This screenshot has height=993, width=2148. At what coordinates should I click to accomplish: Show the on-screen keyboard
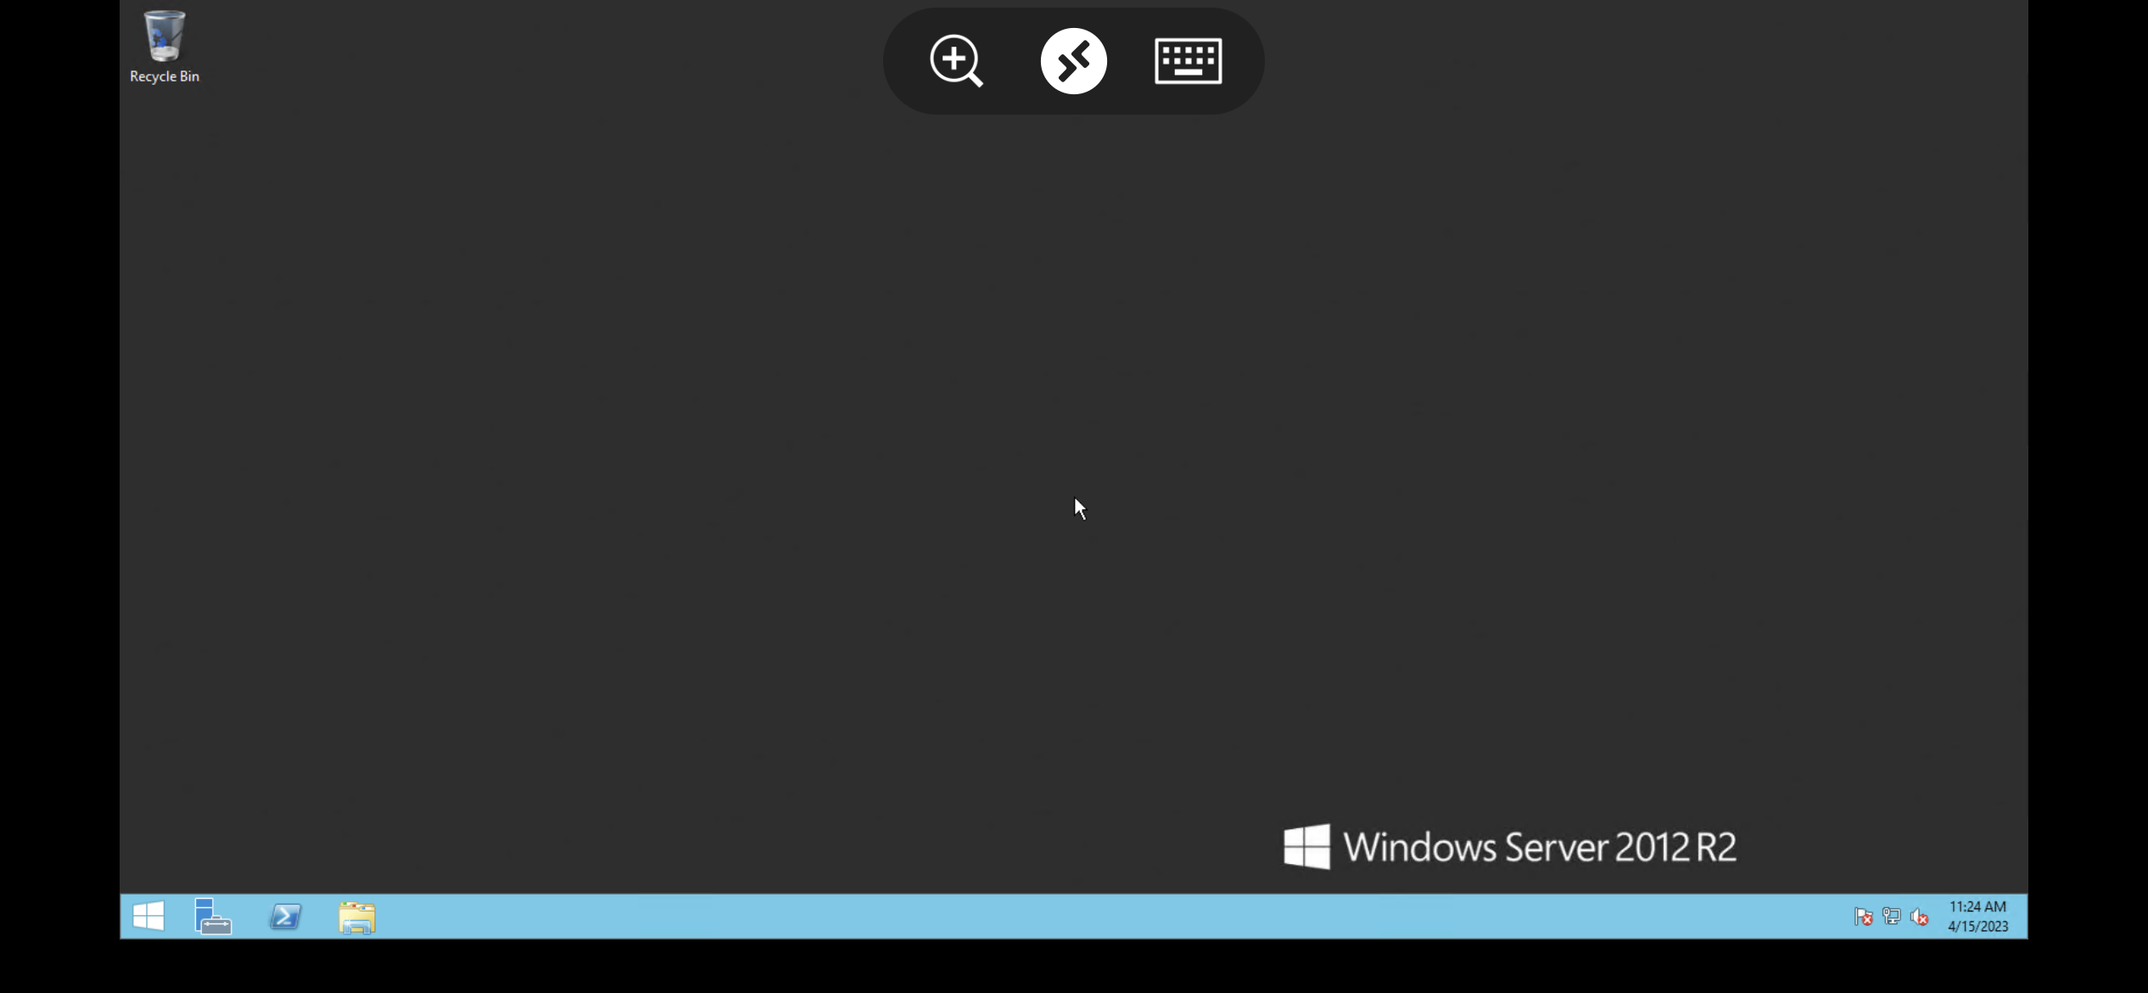1188,61
